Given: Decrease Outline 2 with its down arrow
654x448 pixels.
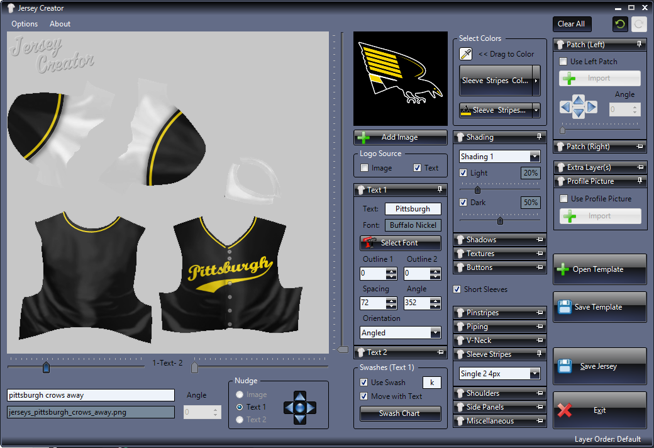Looking at the screenshot, I should [435, 276].
